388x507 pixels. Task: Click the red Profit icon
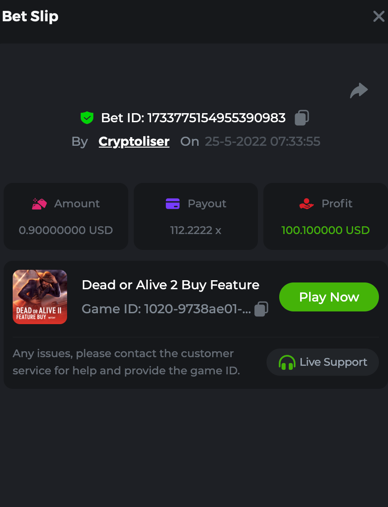[x=307, y=204]
